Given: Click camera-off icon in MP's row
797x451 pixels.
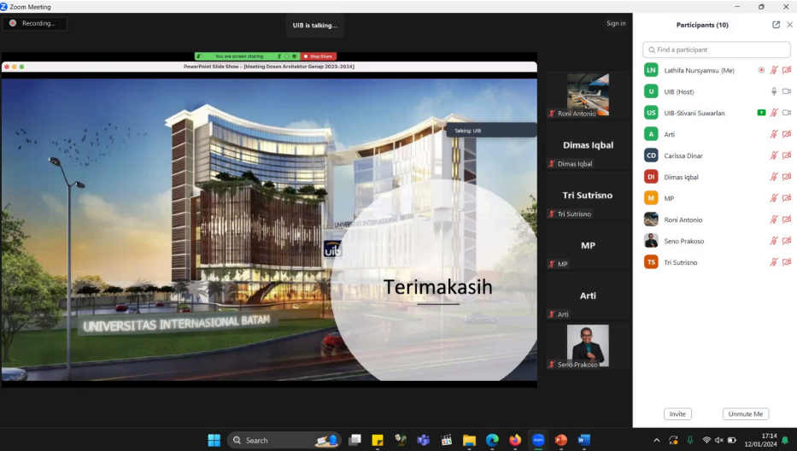Looking at the screenshot, I should [787, 198].
